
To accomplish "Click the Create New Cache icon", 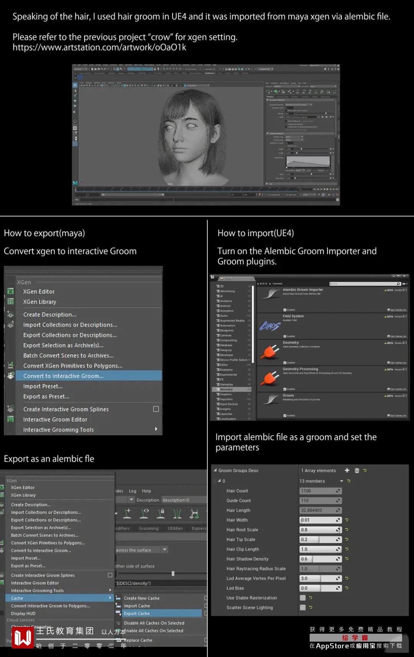I will coord(118,598).
